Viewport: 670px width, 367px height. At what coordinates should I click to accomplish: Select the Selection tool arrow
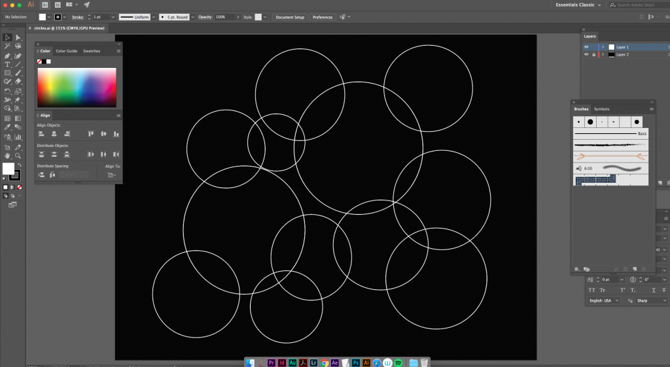7,37
